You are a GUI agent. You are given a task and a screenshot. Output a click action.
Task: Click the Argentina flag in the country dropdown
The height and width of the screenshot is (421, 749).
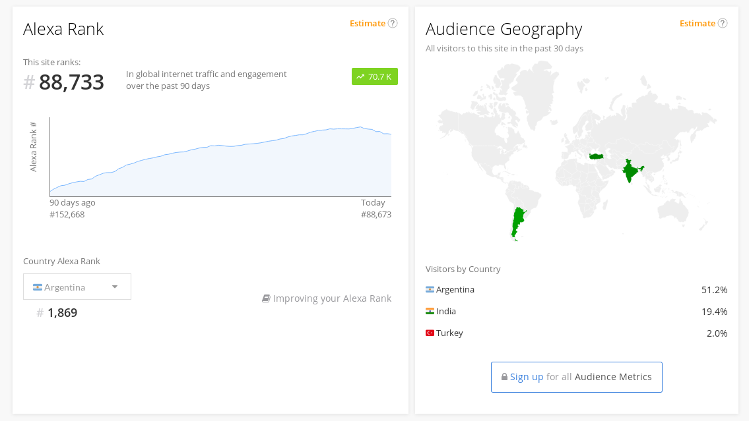(37, 287)
